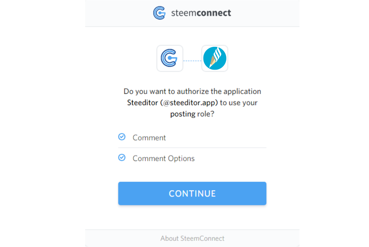Click the @steeditor.app account handle
Screen dimensions: 369x247
pyautogui.click(x=189, y=103)
